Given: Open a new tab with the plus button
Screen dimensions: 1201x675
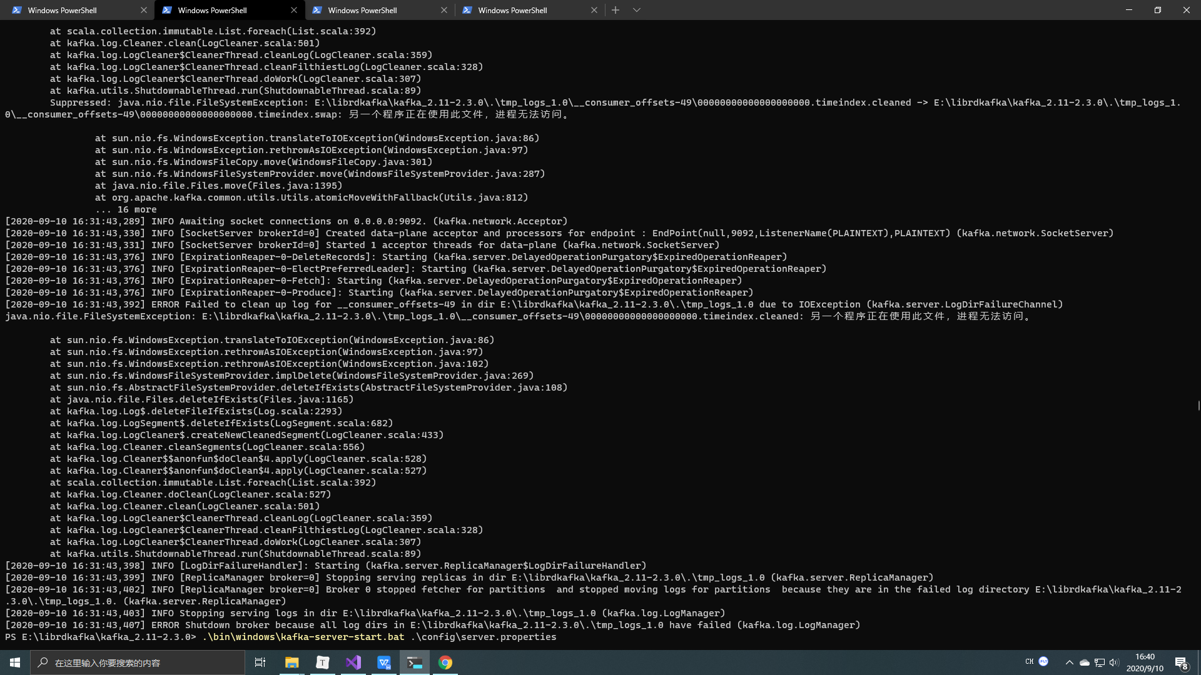Looking at the screenshot, I should (616, 10).
